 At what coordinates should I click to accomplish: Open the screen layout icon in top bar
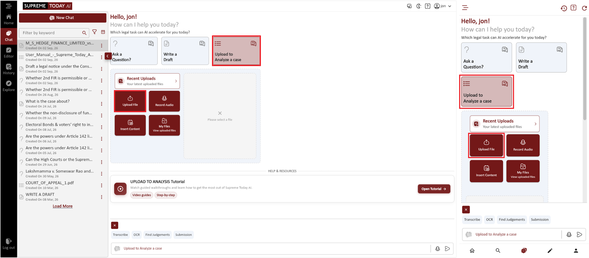pyautogui.click(x=409, y=6)
